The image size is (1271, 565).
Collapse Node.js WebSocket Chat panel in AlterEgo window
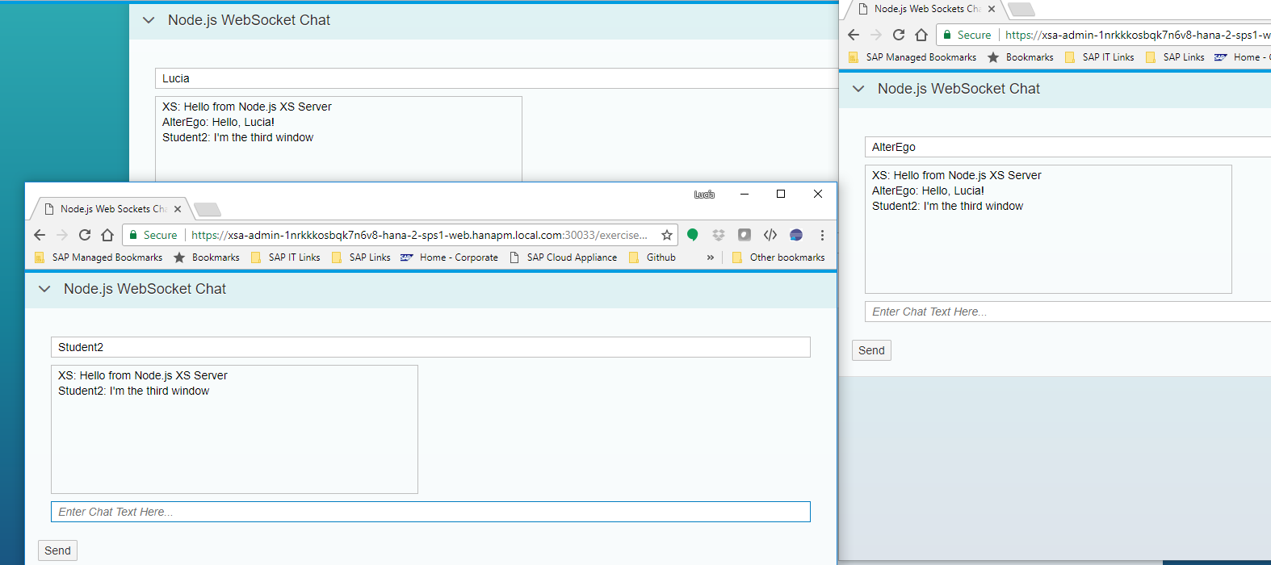(858, 89)
